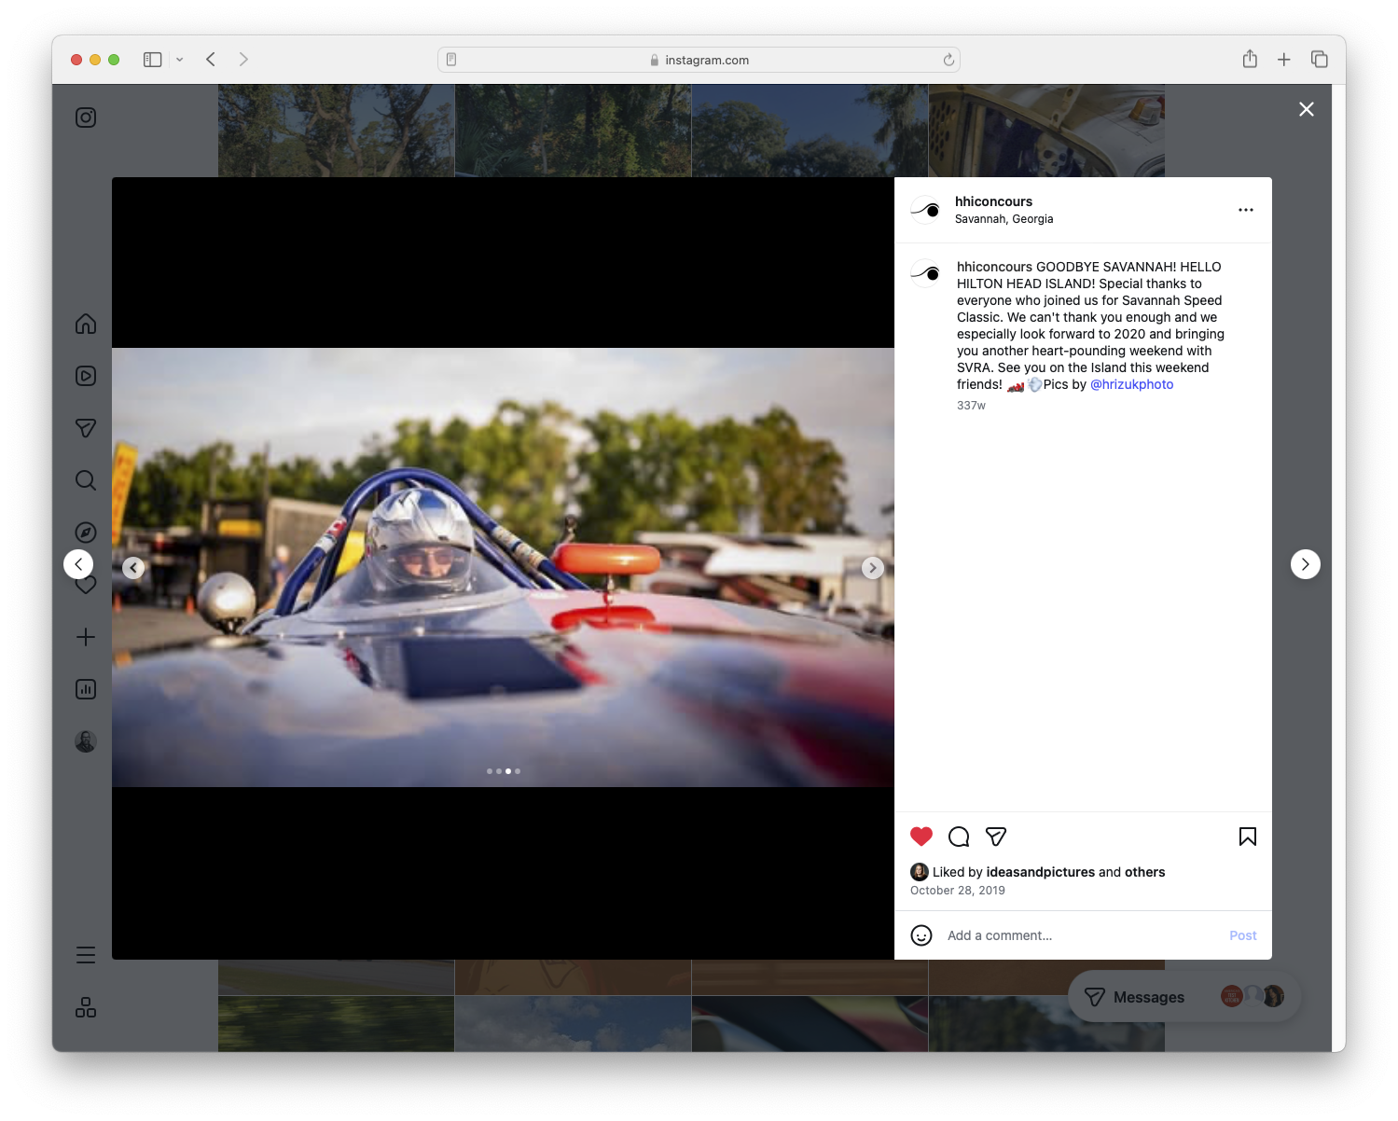This screenshot has height=1121, width=1398.
Task: Open the Home feed from the sidebar
Action: [x=85, y=324]
